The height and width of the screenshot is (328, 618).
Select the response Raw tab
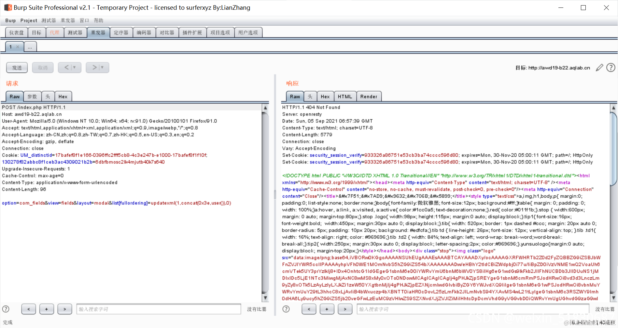coord(295,97)
